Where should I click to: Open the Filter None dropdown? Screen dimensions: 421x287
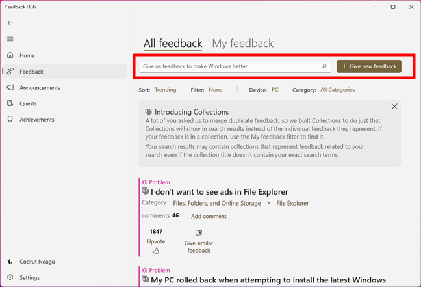(216, 90)
